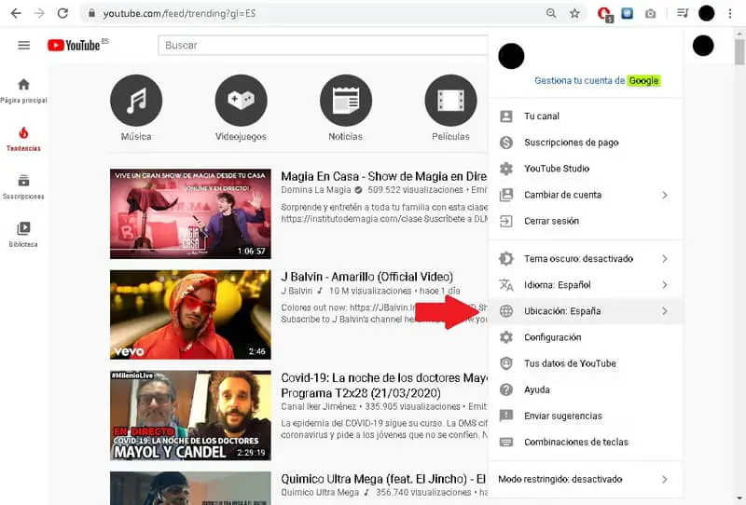Click the blue extension icon in toolbar
Screen dimensions: 746x505
[628, 13]
